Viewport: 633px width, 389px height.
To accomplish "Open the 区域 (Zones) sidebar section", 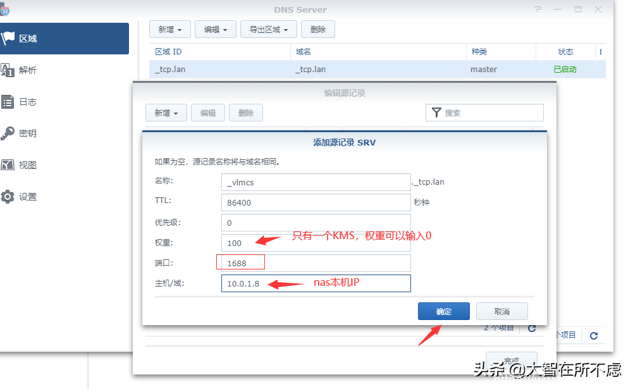I will point(65,39).
